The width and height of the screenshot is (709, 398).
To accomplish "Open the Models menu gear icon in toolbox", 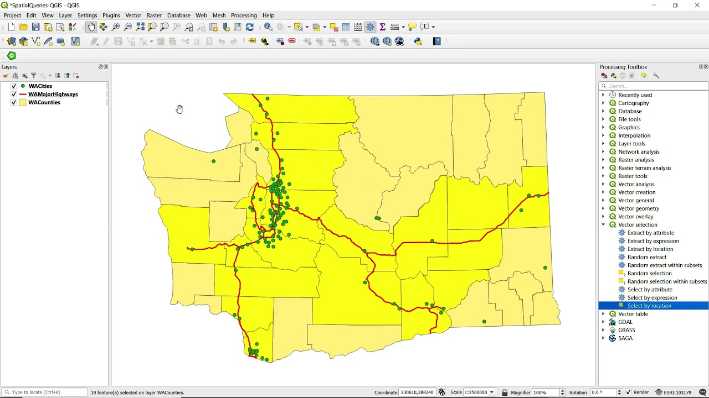I will [604, 76].
